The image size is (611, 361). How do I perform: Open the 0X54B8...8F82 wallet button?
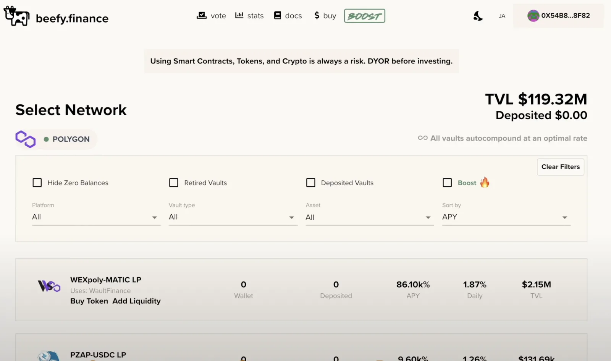click(x=558, y=16)
